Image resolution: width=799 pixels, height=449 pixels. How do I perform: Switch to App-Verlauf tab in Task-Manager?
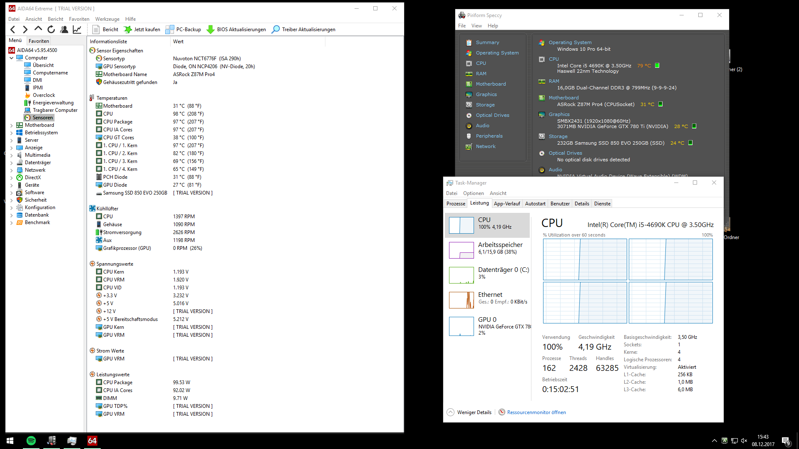coord(506,204)
